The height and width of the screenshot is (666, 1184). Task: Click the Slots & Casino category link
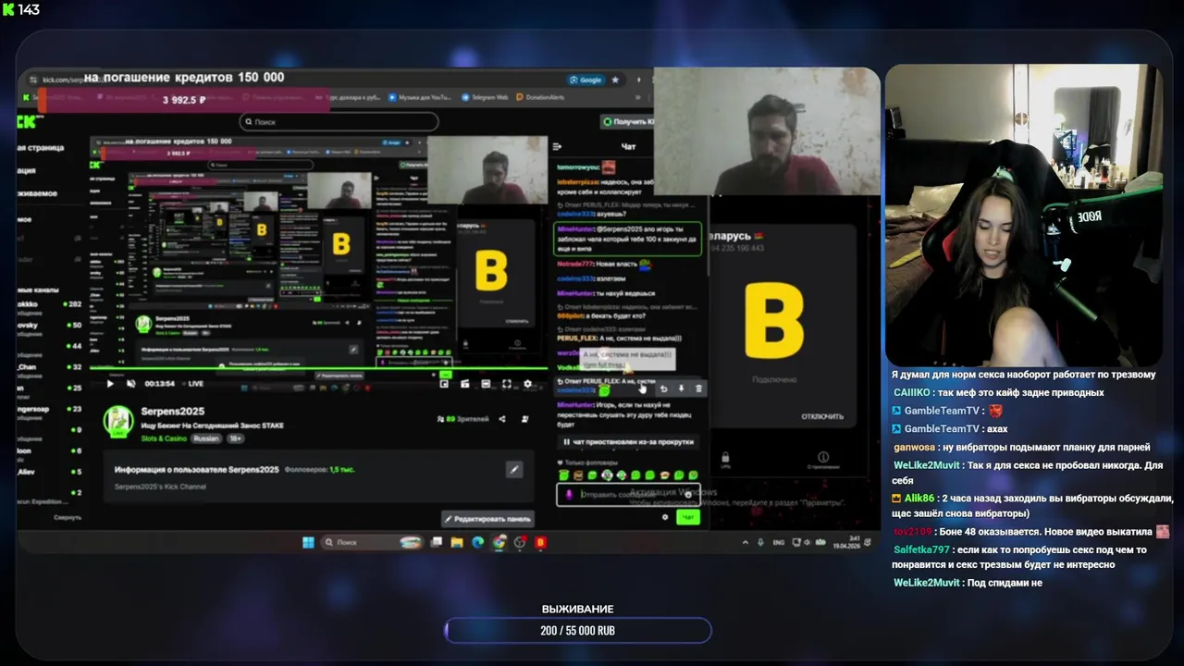164,438
